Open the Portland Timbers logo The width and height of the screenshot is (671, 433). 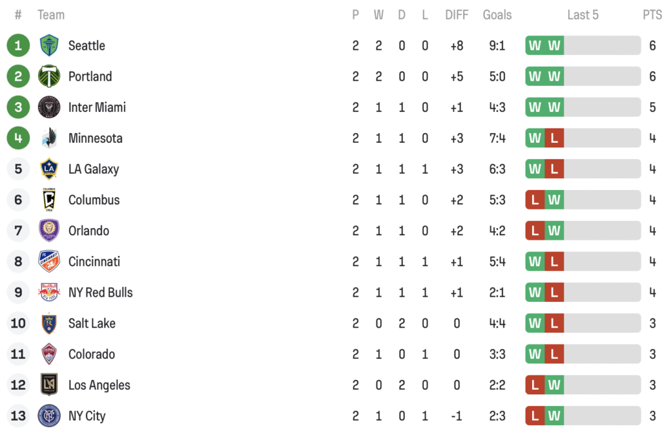click(x=48, y=76)
